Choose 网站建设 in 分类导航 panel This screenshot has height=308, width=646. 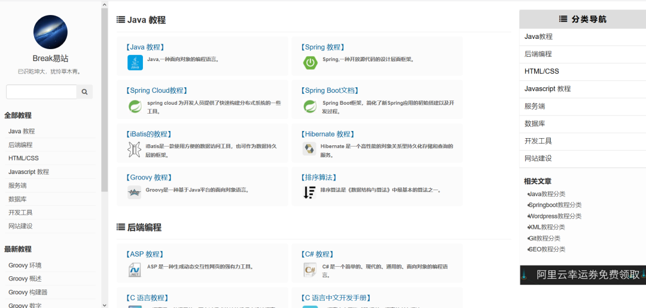point(583,158)
